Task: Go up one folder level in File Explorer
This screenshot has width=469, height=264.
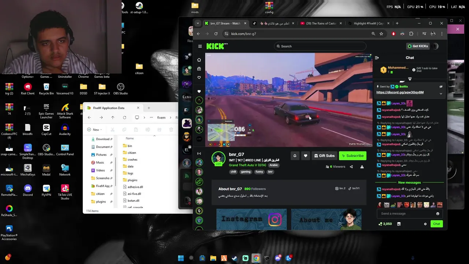Action: click(112, 118)
